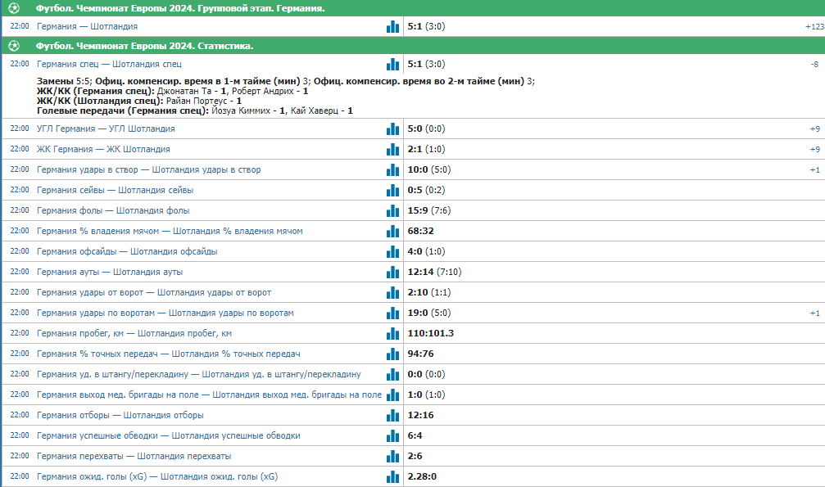This screenshot has height=487, width=825.
Task: Click soccer ball icon in Статистика header
Action: tap(14, 47)
